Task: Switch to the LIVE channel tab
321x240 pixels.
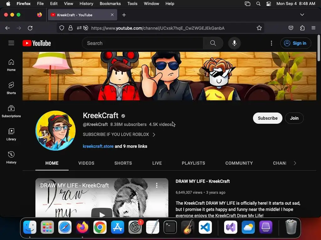Action: point(157,163)
